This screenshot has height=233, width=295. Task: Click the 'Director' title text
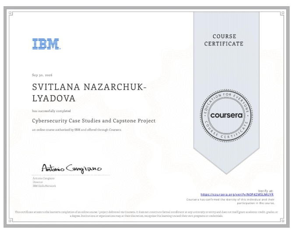[38, 182]
